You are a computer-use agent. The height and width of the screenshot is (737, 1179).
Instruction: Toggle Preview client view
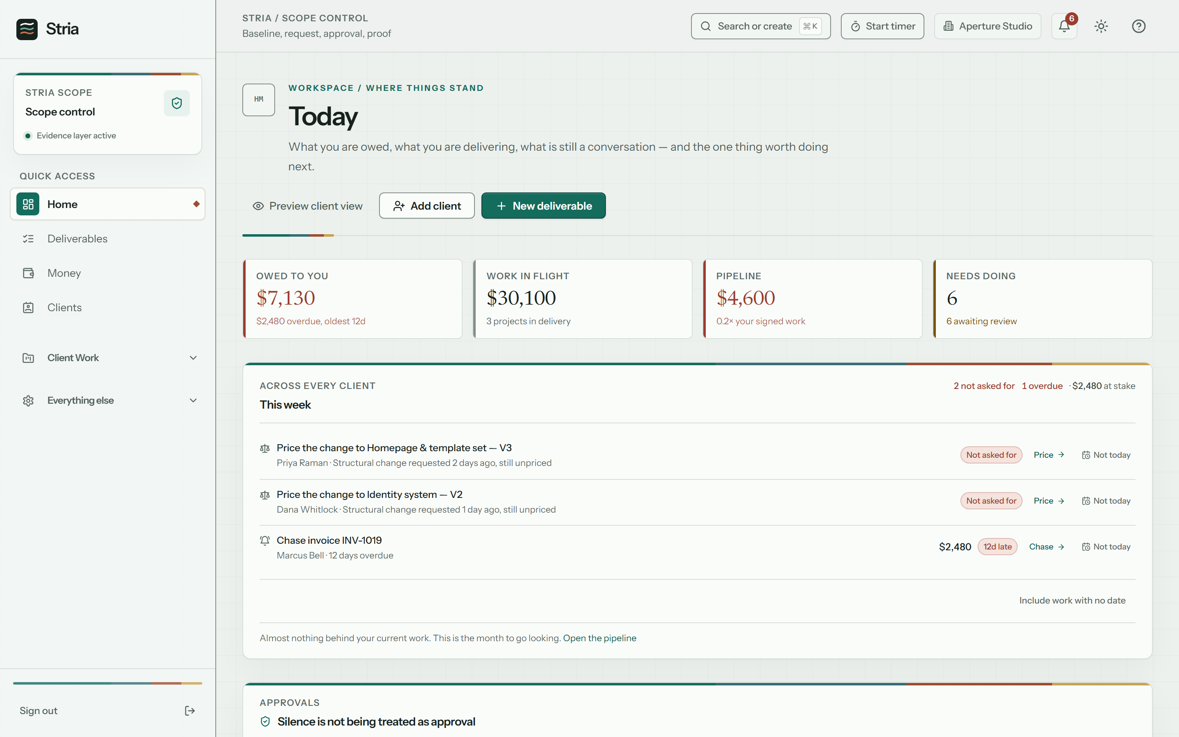(x=307, y=206)
